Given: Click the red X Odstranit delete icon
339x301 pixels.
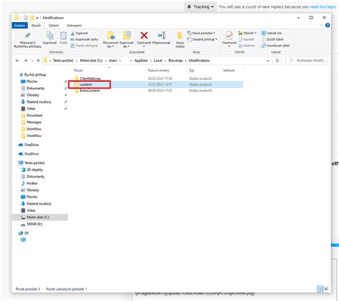Looking at the screenshot, I should pyautogui.click(x=144, y=36).
